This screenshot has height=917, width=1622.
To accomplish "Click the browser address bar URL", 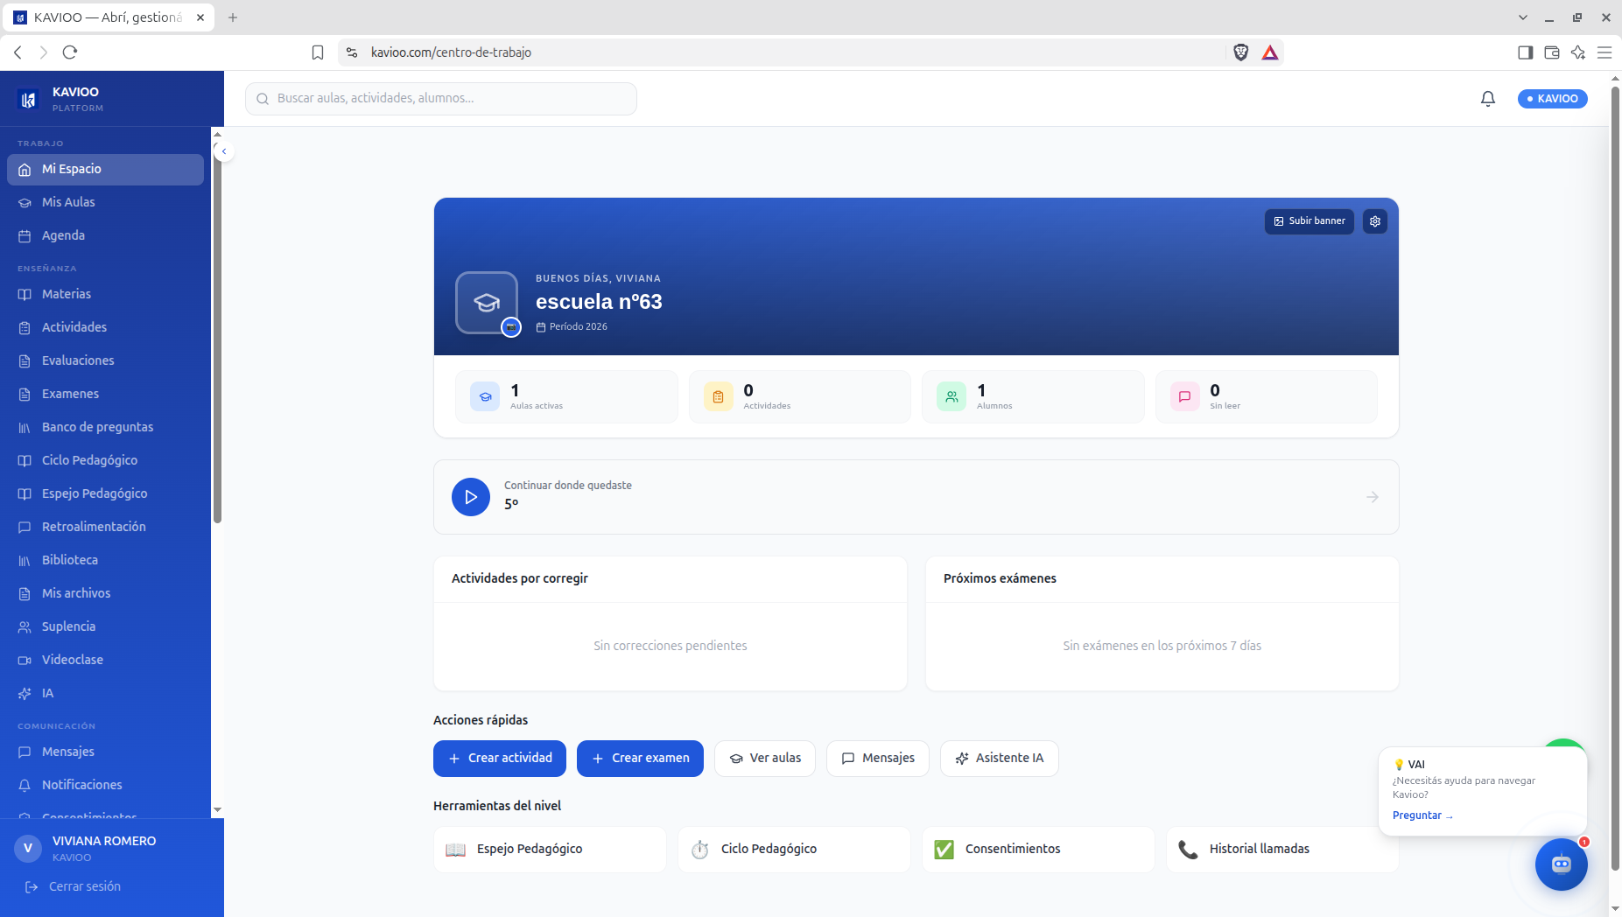I will tap(451, 52).
